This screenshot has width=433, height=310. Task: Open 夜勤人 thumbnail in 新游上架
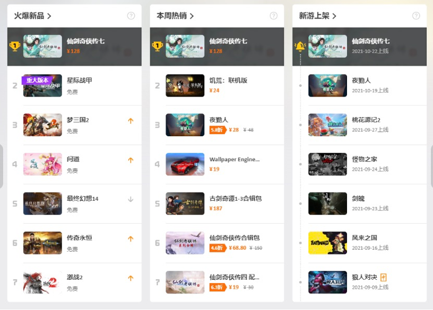[327, 85]
